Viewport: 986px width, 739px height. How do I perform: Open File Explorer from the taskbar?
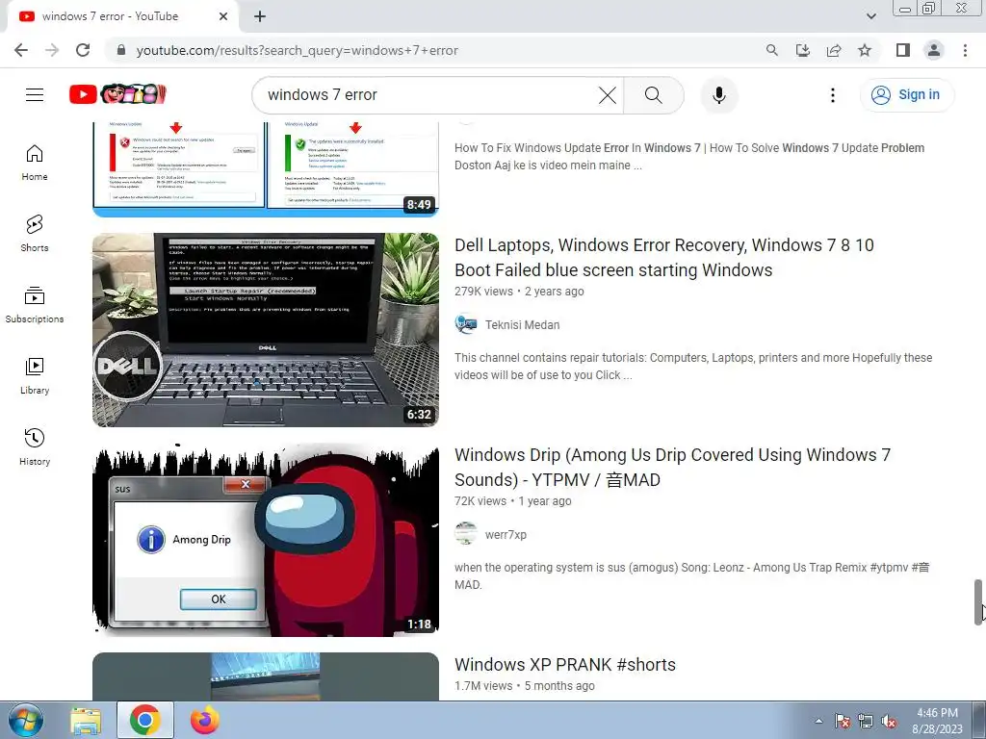(86, 721)
